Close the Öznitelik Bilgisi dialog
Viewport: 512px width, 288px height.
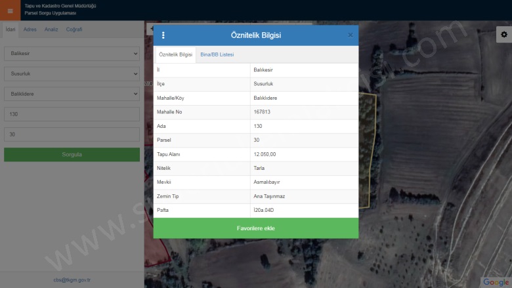click(350, 35)
